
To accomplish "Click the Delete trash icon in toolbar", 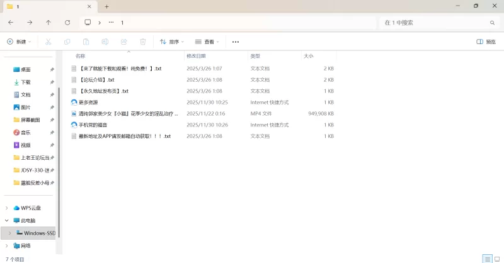I will coord(143,42).
